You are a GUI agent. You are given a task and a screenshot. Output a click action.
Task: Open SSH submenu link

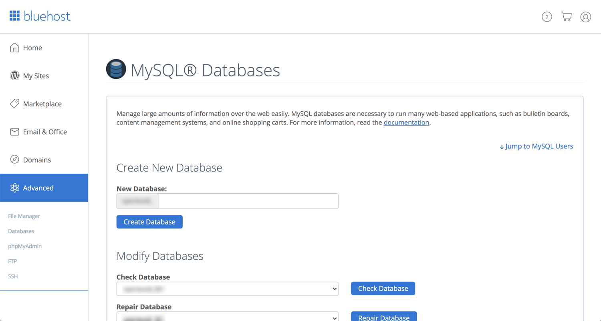point(13,276)
